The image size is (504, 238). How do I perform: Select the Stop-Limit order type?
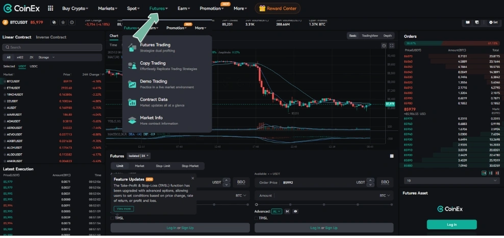tap(163, 166)
